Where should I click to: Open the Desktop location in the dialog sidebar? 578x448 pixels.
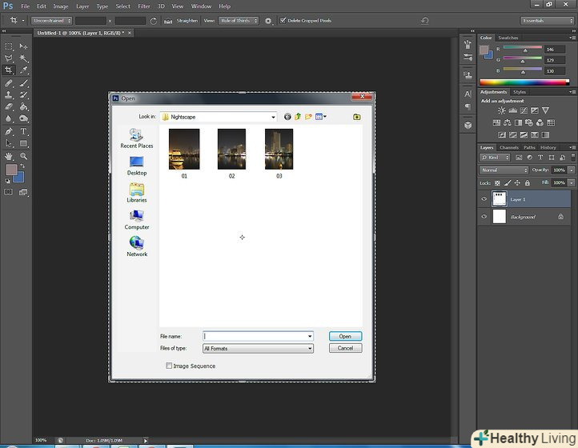(x=137, y=165)
